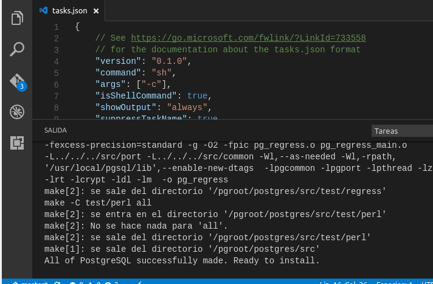Close the tasks.json editor tab
The width and height of the screenshot is (433, 284).
[96, 11]
